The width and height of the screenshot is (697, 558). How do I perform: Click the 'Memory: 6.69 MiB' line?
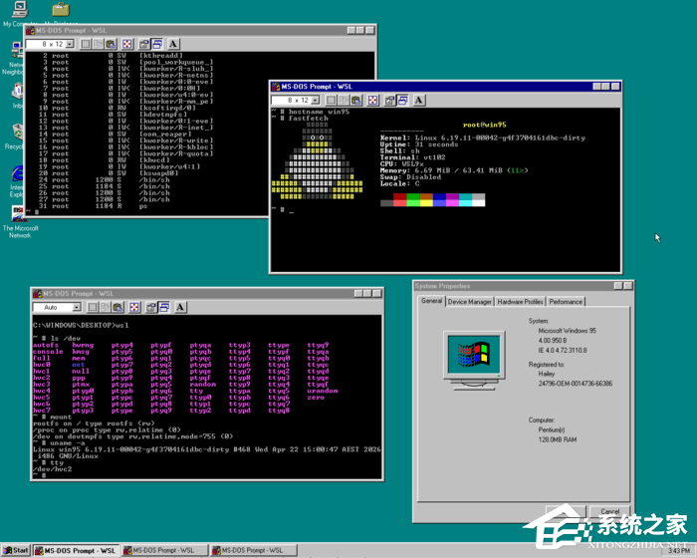point(454,170)
